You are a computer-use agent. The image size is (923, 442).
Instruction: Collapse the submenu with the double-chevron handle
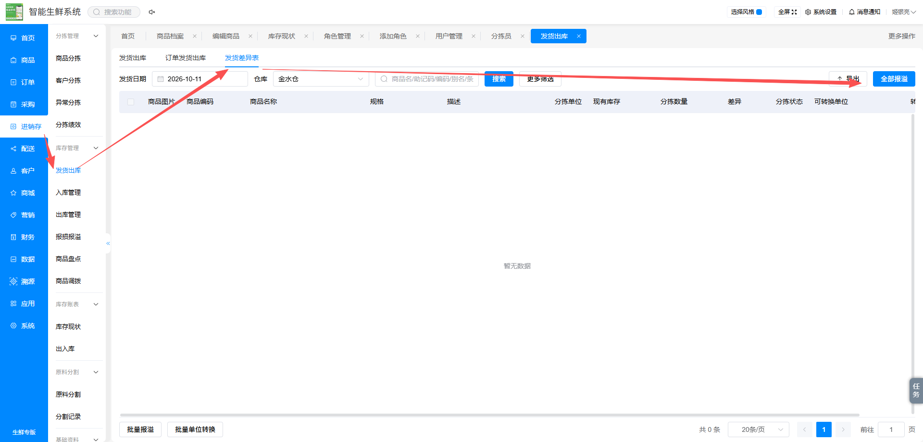[x=108, y=243]
